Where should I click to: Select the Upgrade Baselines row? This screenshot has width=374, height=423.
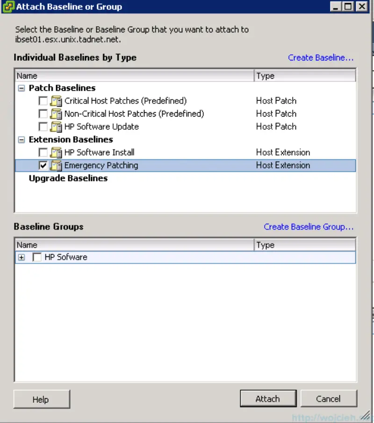68,178
